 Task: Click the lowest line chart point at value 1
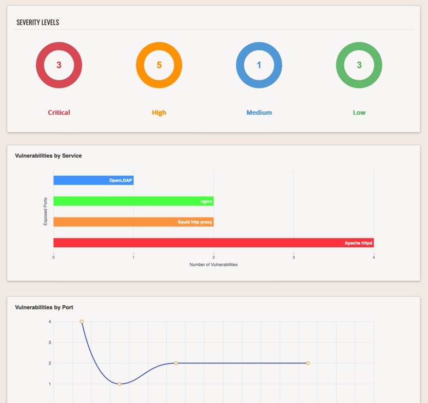tap(119, 384)
